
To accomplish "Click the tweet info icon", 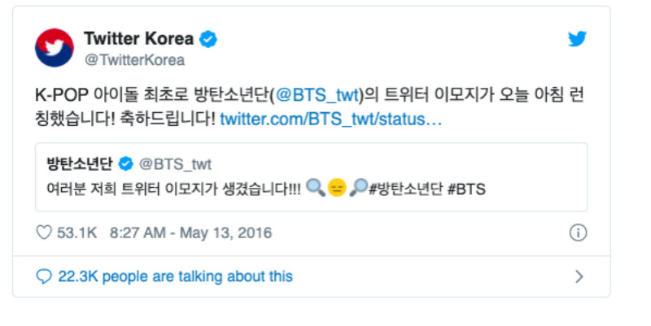I will click(x=578, y=233).
